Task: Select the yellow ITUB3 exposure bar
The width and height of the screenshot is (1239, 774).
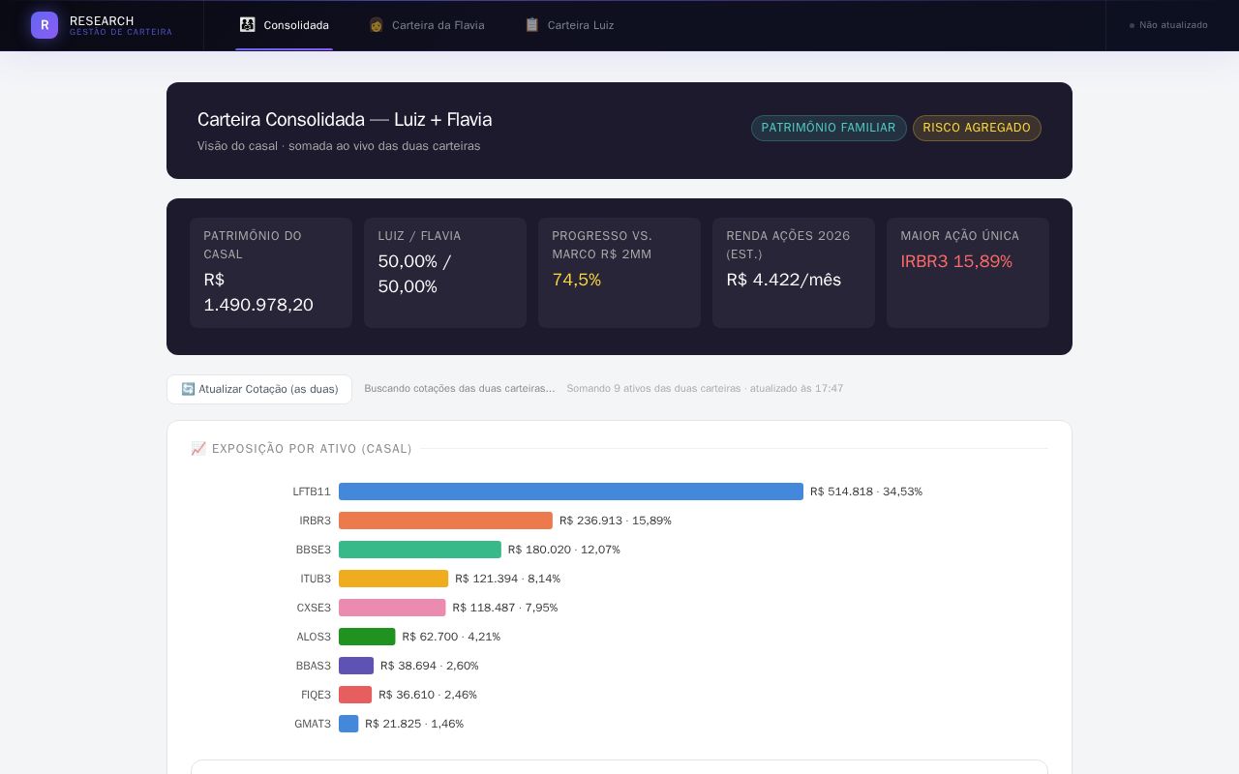Action: [x=394, y=579]
